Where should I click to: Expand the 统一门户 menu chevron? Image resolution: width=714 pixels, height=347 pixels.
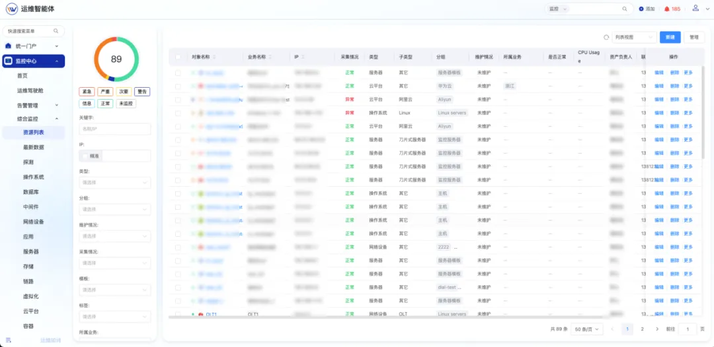point(56,46)
